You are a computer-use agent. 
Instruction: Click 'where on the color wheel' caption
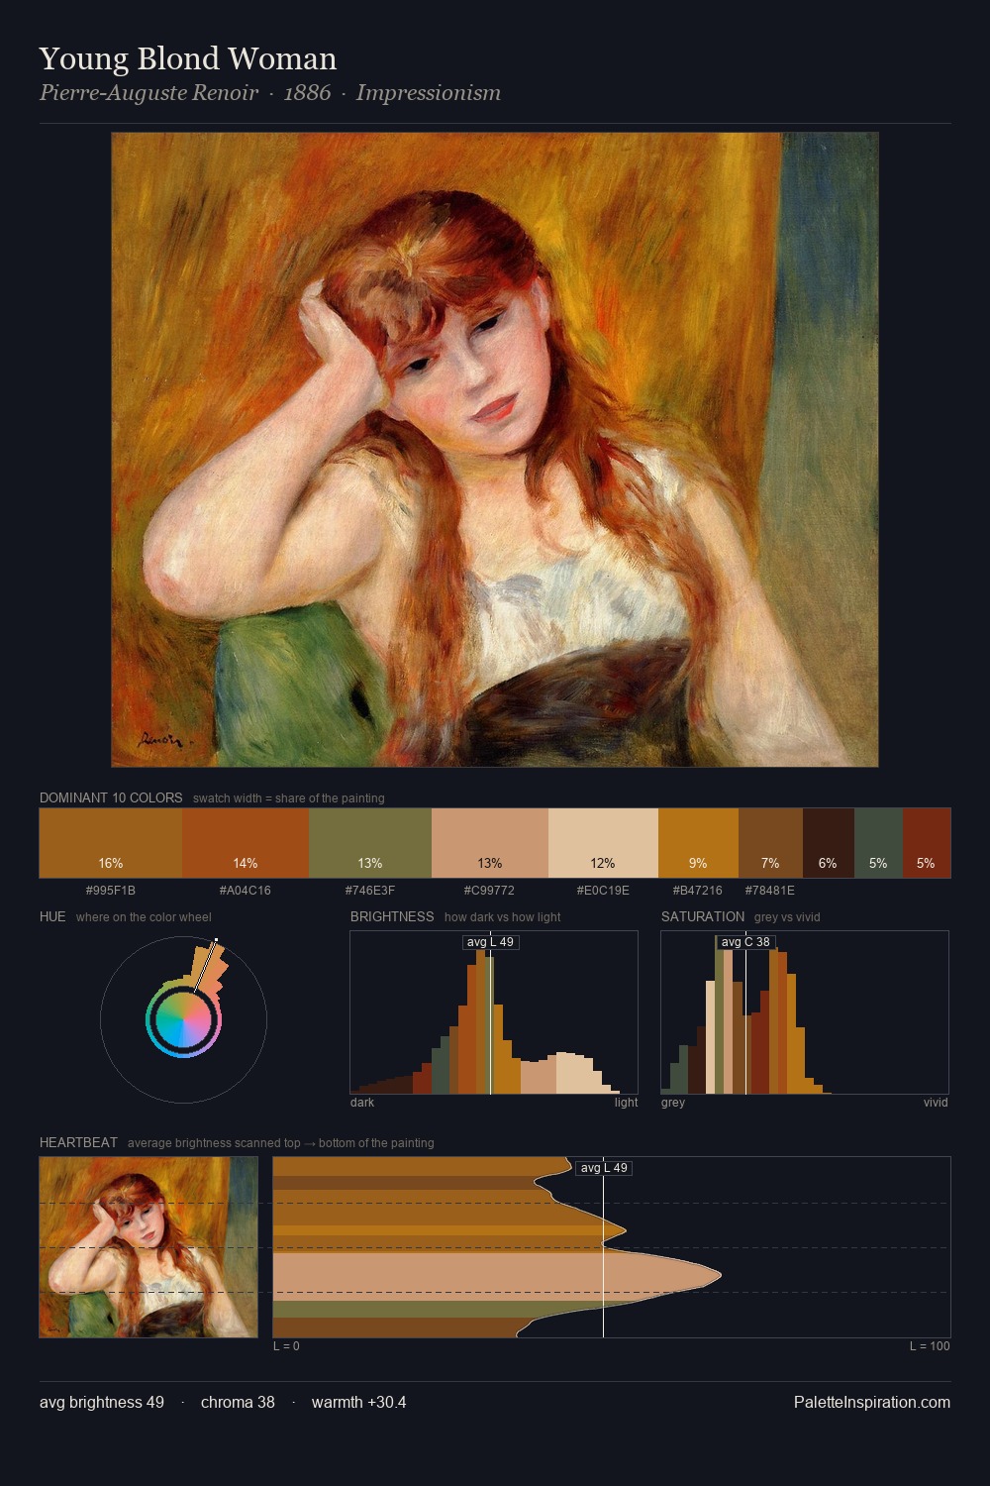point(144,917)
